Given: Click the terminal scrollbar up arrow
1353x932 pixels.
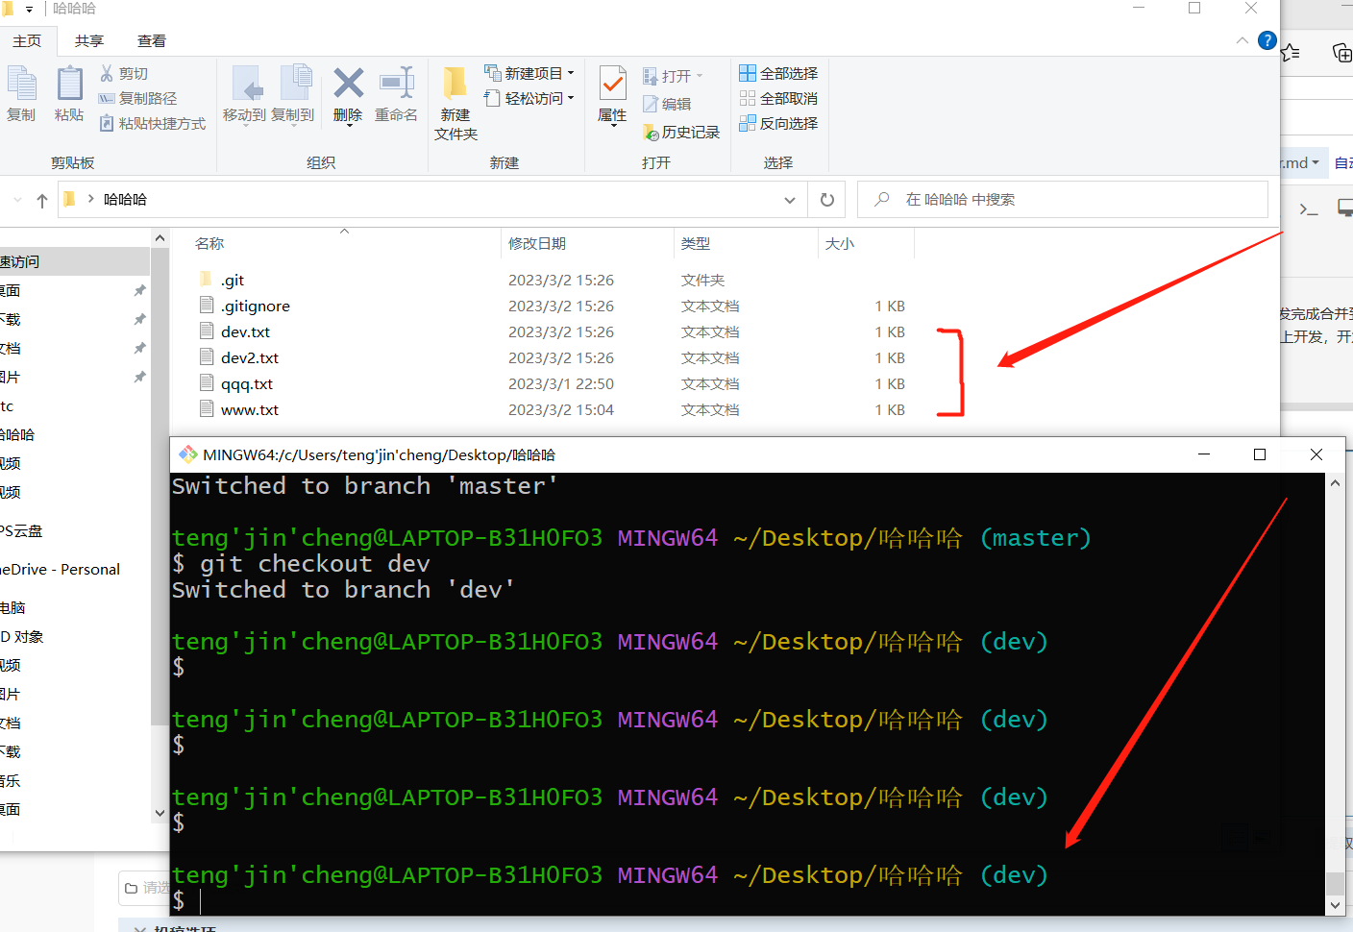Looking at the screenshot, I should [x=1335, y=483].
